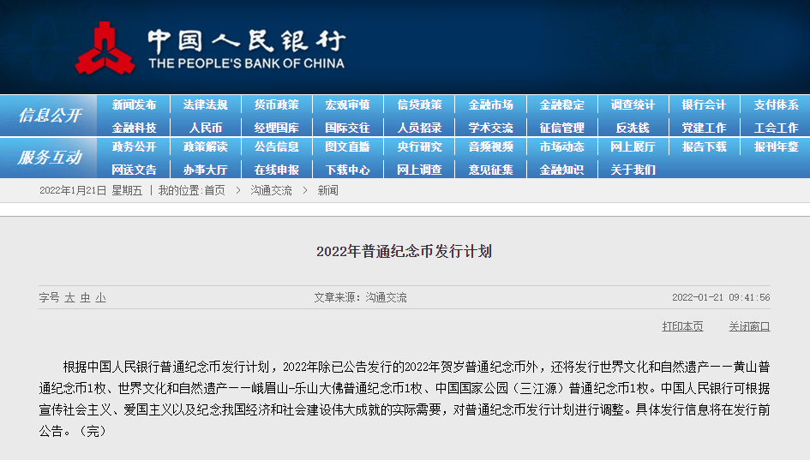Viewport: 810px width, 460px height.
Task: Click the timestamp 2022-01-21 09:41:56
Action: 721,297
